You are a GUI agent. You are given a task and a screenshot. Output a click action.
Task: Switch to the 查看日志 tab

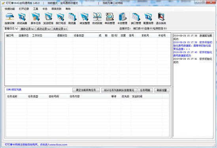coord(11,28)
